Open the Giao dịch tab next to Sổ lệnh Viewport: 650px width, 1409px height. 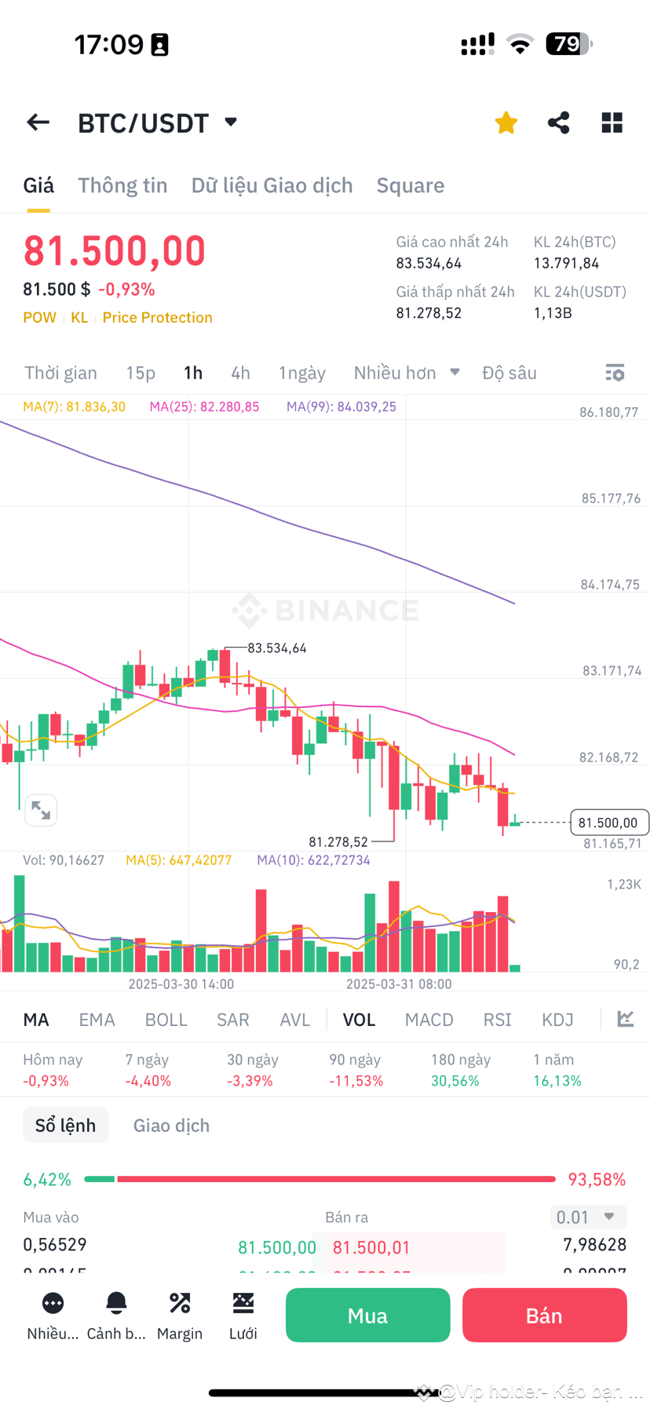[x=170, y=1125]
